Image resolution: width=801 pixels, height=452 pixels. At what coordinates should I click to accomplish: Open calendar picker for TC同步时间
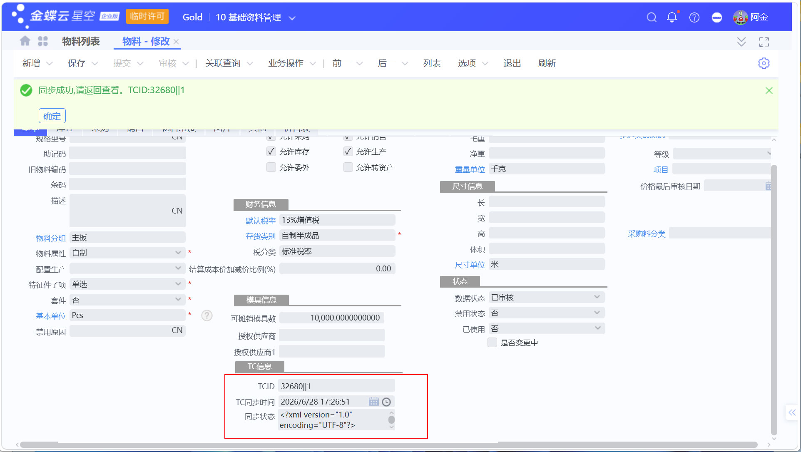tap(373, 402)
